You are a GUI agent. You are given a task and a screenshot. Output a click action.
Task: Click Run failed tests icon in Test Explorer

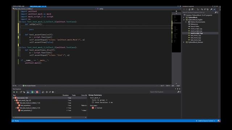pyautogui.click(x=24, y=92)
